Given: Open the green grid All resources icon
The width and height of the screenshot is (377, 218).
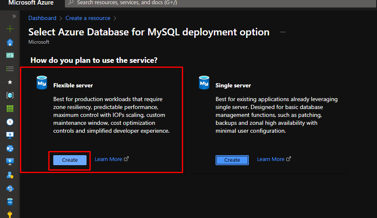Looking at the screenshot, I should click(x=10, y=109).
